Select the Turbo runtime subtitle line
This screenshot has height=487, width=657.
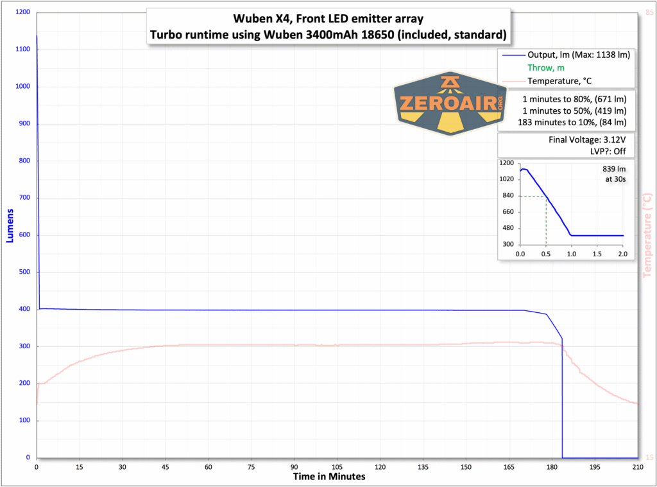328,35
